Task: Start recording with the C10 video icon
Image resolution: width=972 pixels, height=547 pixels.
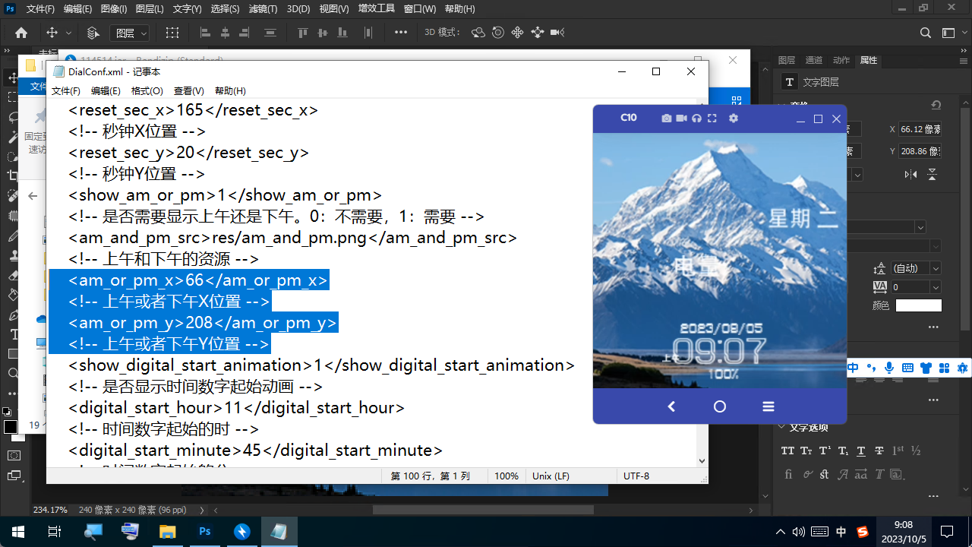Action: click(681, 119)
